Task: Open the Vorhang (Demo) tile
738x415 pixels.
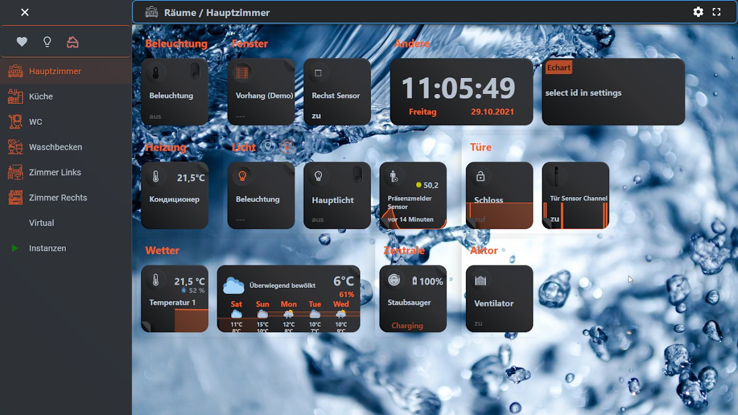Action: click(261, 92)
